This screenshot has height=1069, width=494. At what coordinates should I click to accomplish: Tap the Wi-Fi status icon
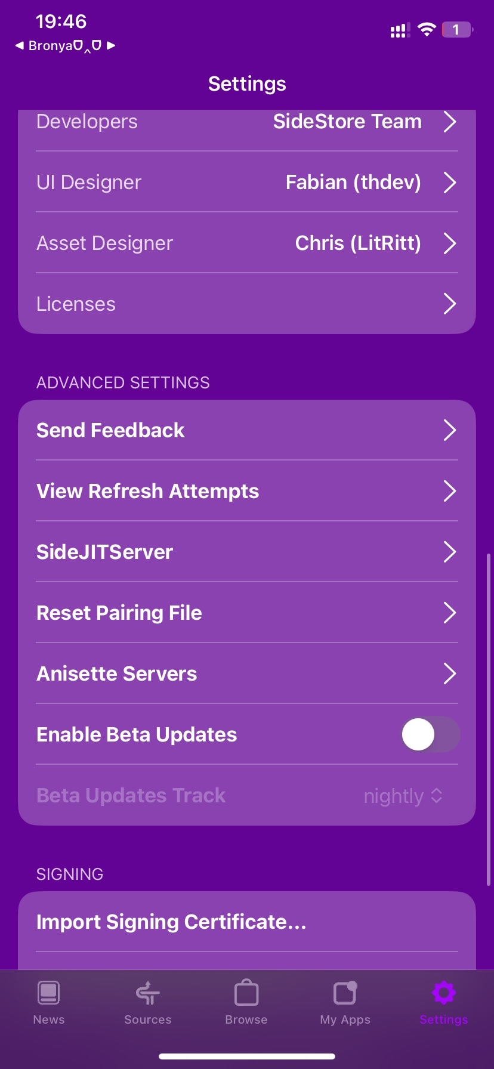click(427, 30)
